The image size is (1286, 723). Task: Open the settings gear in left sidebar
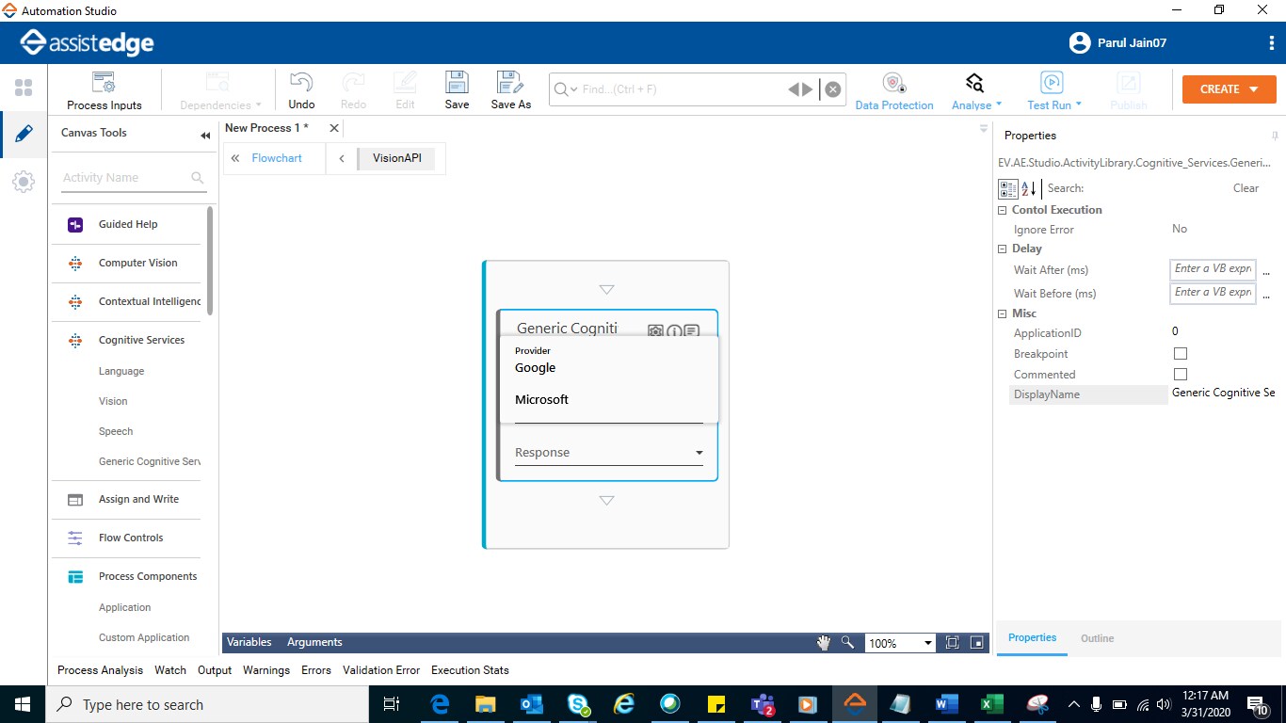(24, 182)
